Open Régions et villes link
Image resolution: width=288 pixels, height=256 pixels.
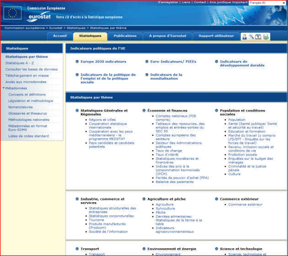coord(102,120)
